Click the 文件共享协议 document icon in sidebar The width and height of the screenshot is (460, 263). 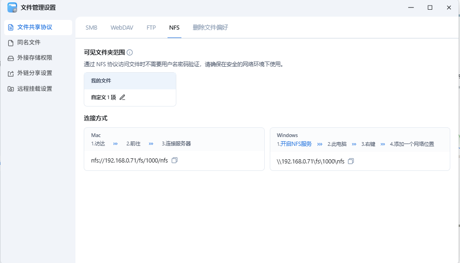pos(11,28)
